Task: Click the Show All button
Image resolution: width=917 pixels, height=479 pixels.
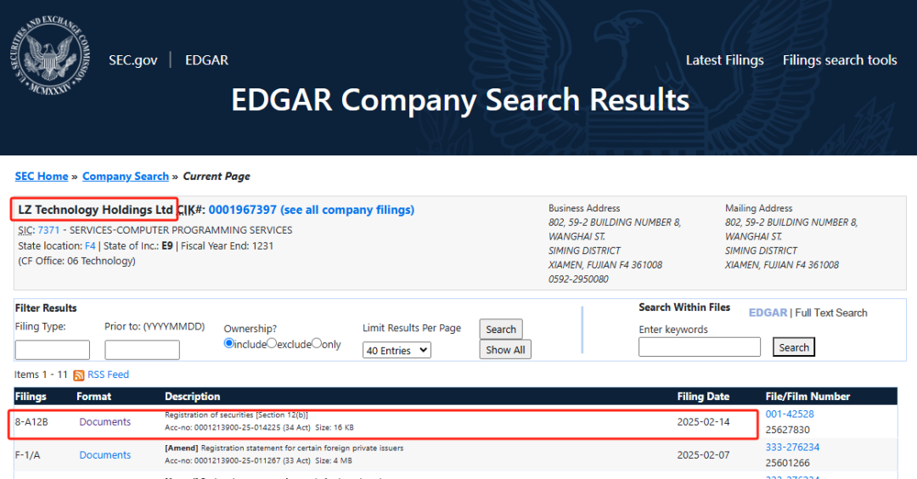Action: [x=505, y=350]
